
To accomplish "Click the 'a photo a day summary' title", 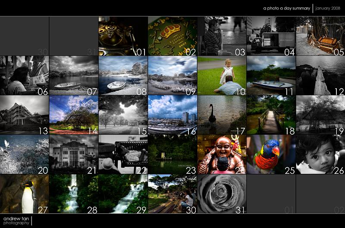I will [286, 8].
